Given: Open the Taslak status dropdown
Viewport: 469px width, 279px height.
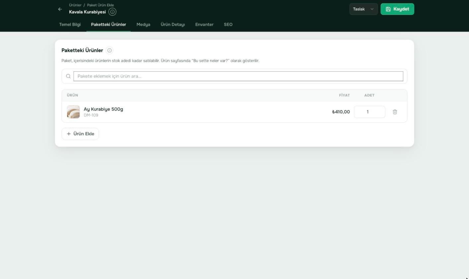Looking at the screenshot, I should tap(363, 9).
